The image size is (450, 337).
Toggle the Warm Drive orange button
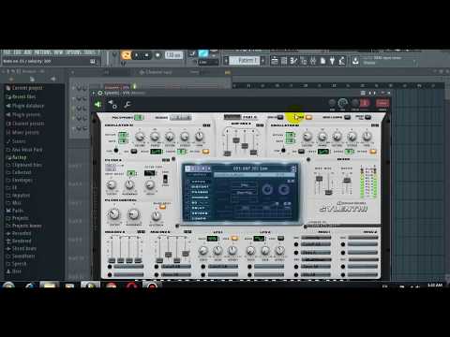coord(163,207)
